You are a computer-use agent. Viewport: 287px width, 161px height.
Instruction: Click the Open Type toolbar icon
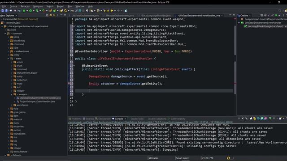62,11
